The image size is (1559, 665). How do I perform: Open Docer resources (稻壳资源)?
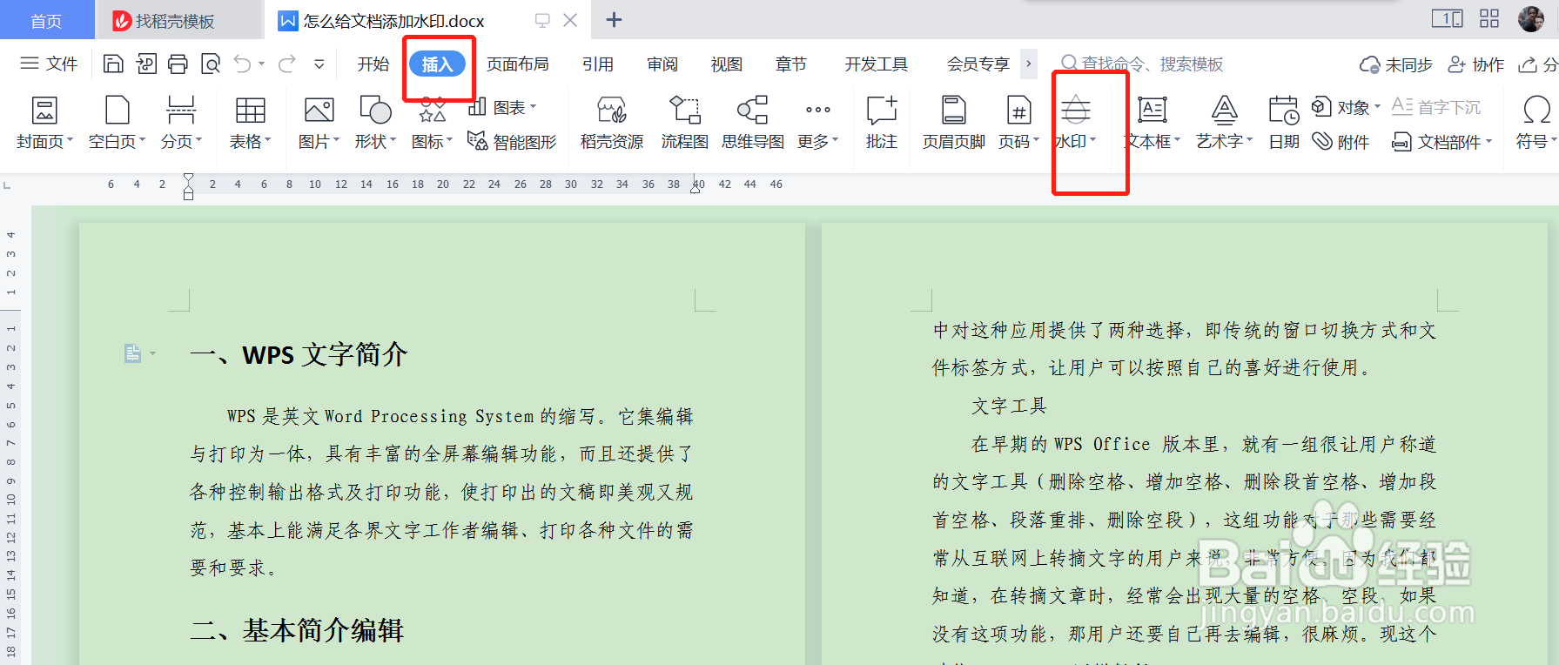(x=612, y=123)
